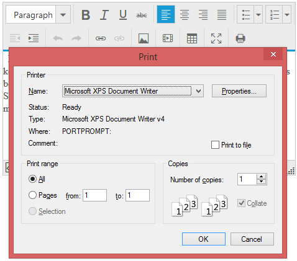Increase the number of copies
This screenshot has width=297, height=261.
point(262,177)
